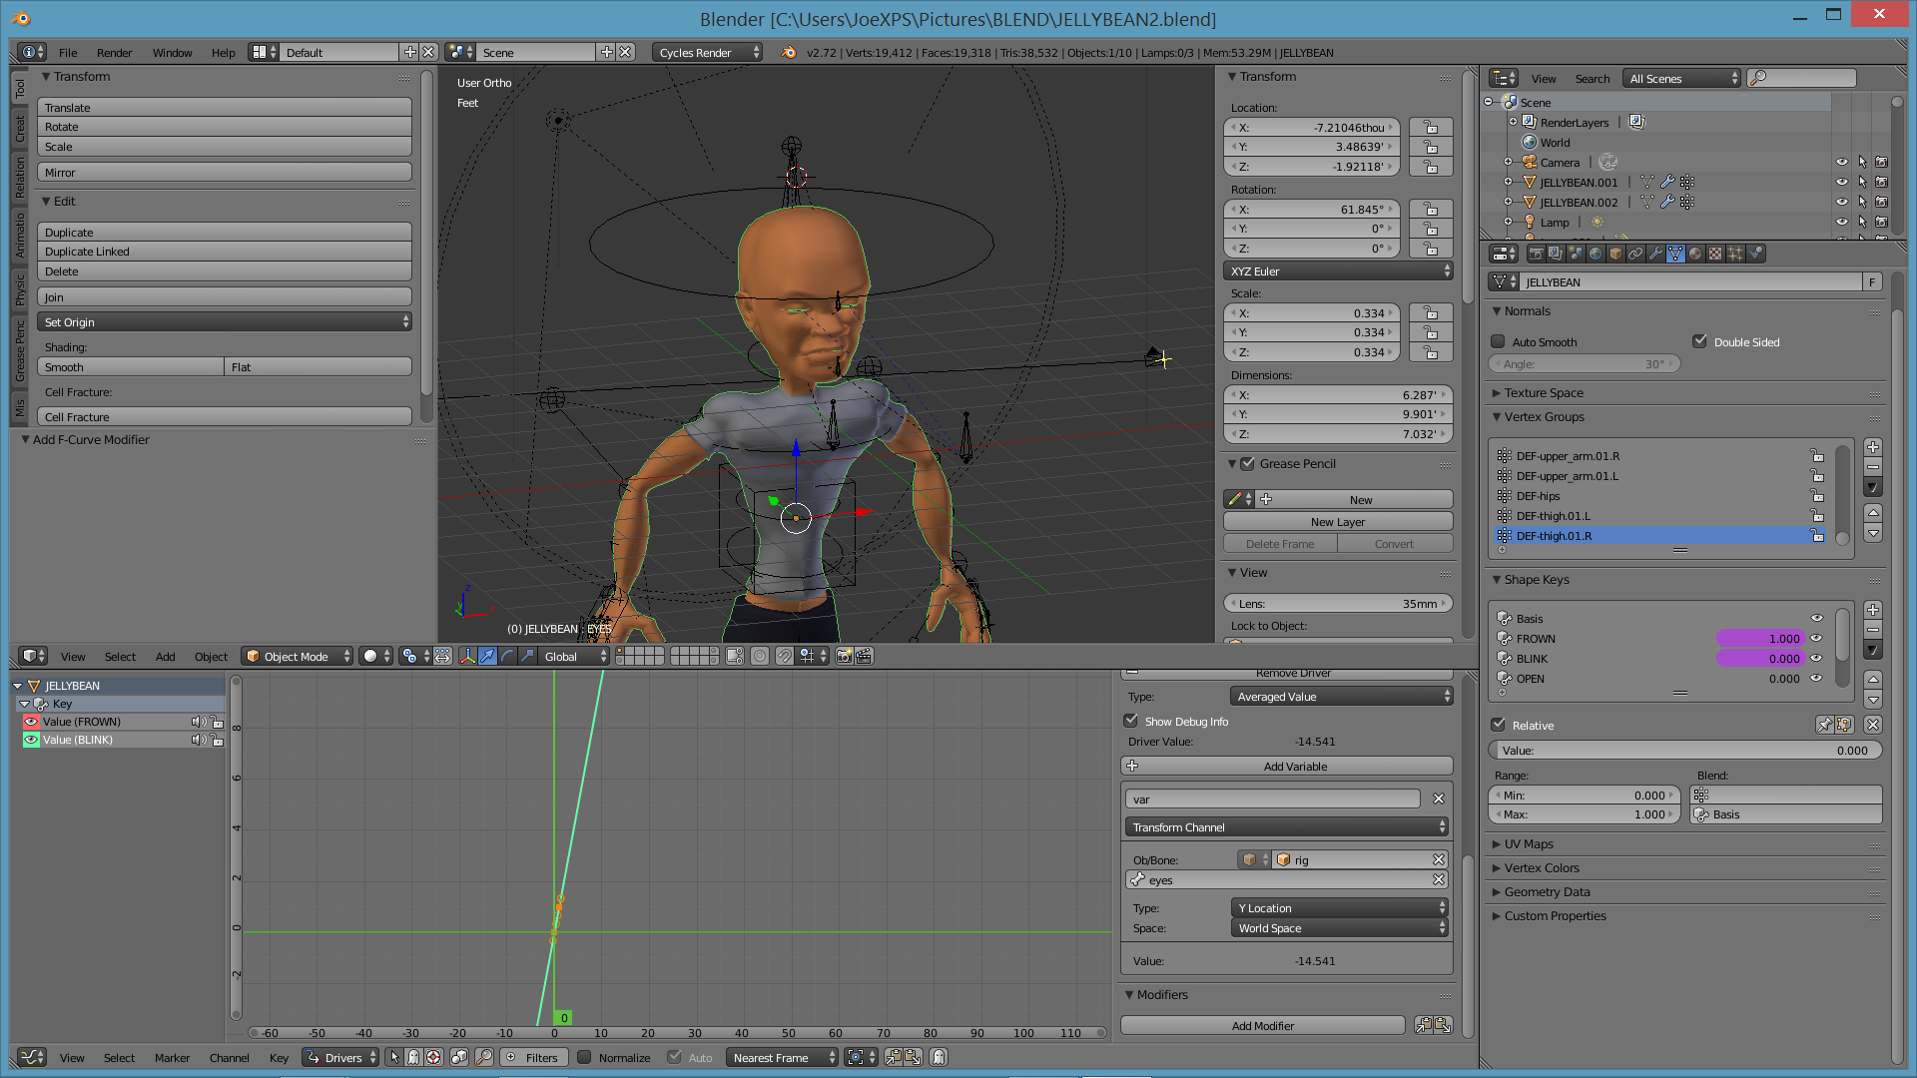
Task: Expand the UV Maps panel
Action: [1529, 844]
